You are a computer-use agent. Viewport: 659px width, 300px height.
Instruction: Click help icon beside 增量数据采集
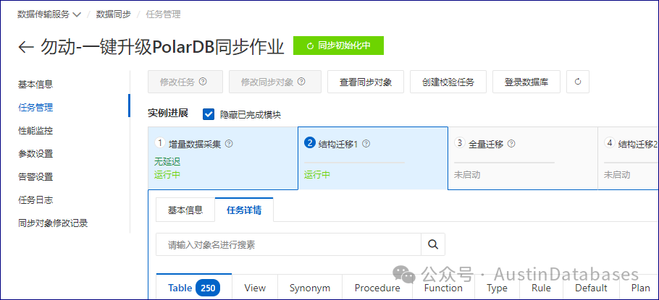pyautogui.click(x=229, y=144)
